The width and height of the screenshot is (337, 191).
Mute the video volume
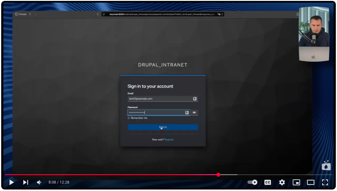(39, 182)
